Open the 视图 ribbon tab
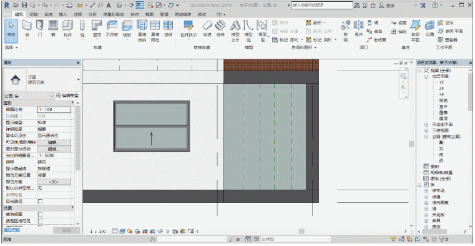 [149, 14]
